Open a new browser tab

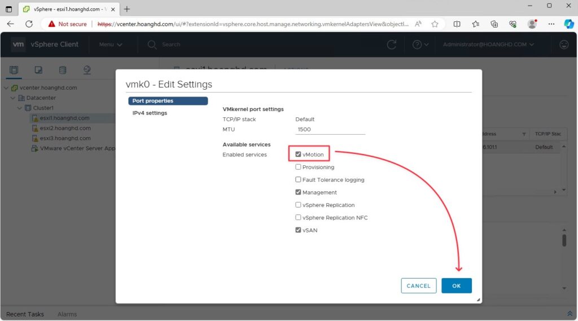click(127, 9)
